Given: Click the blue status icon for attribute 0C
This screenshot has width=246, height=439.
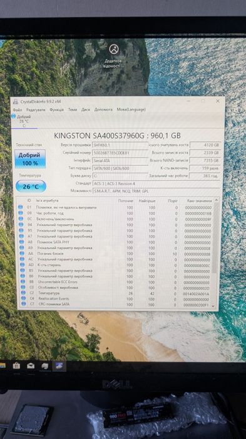Looking at the screenshot, I should (21, 219).
